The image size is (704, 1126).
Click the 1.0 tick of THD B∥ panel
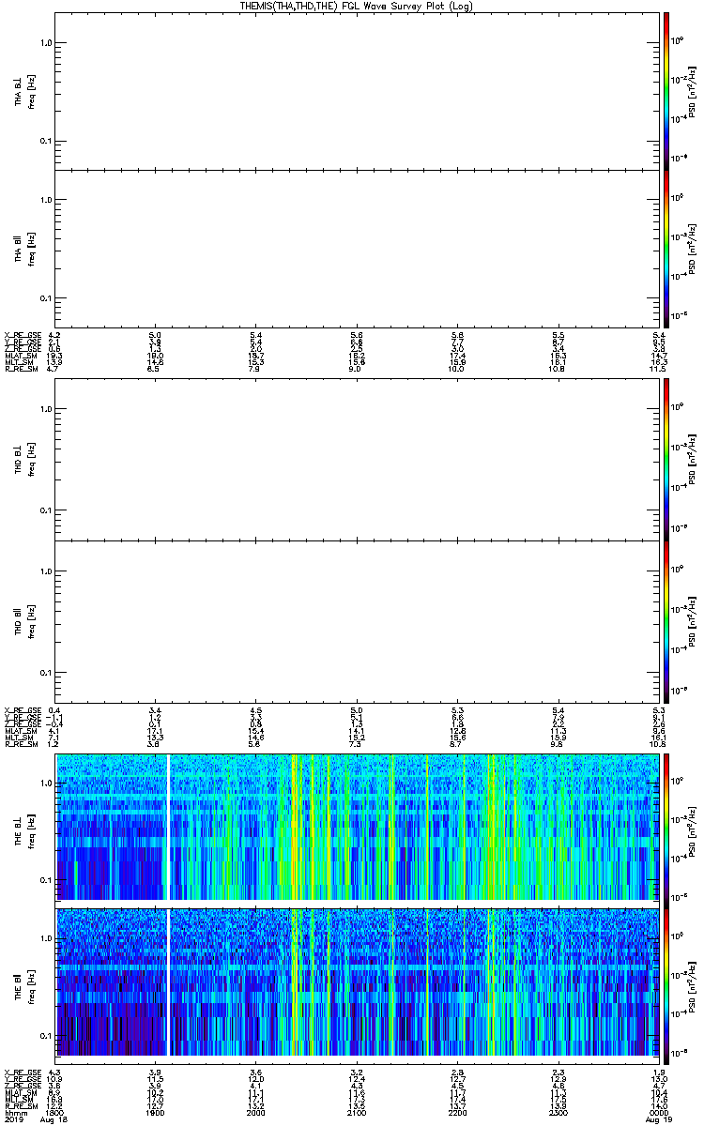45,571
